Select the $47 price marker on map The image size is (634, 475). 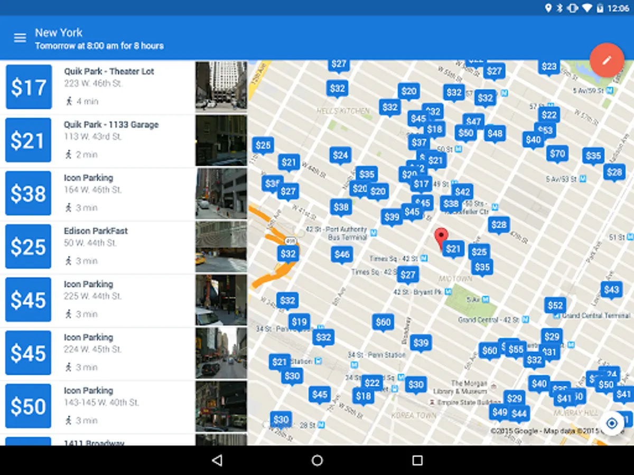pyautogui.click(x=474, y=122)
